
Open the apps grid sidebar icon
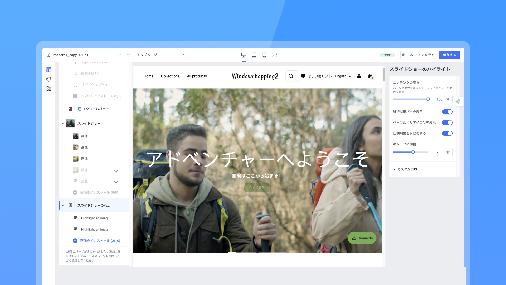coord(49,88)
